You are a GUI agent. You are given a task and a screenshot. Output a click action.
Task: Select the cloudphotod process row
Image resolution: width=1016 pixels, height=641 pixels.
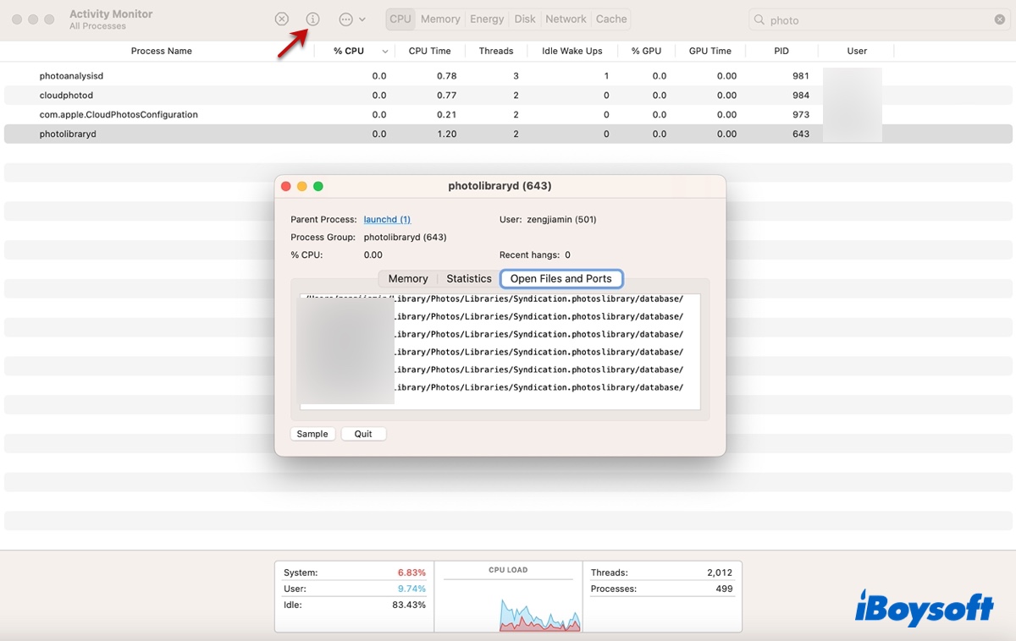tap(508, 96)
